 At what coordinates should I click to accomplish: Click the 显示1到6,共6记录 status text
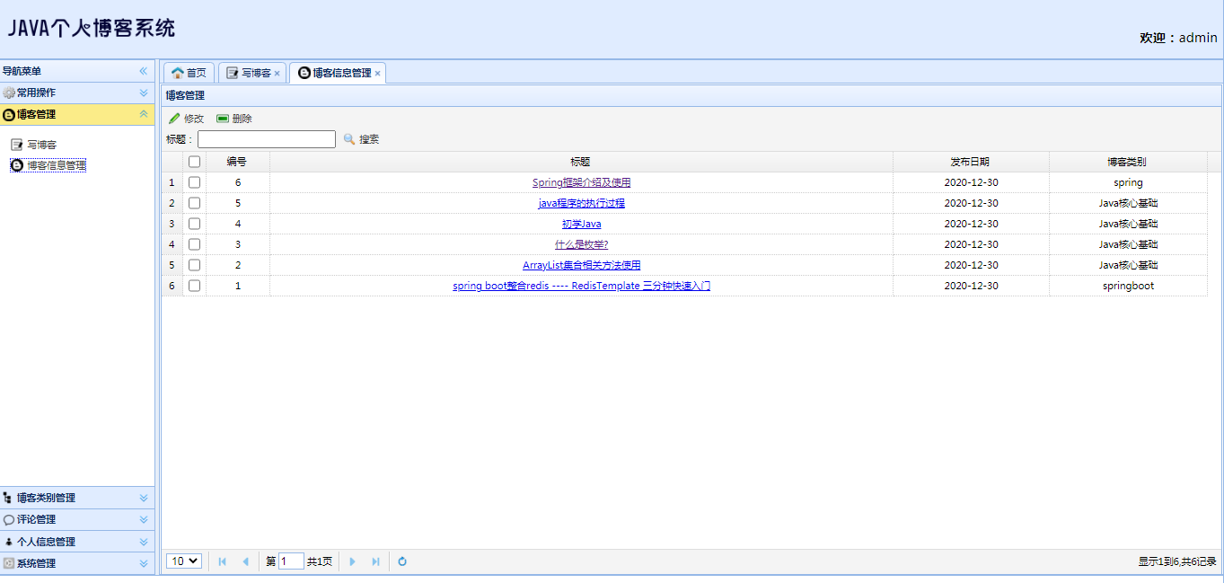pyautogui.click(x=1177, y=561)
